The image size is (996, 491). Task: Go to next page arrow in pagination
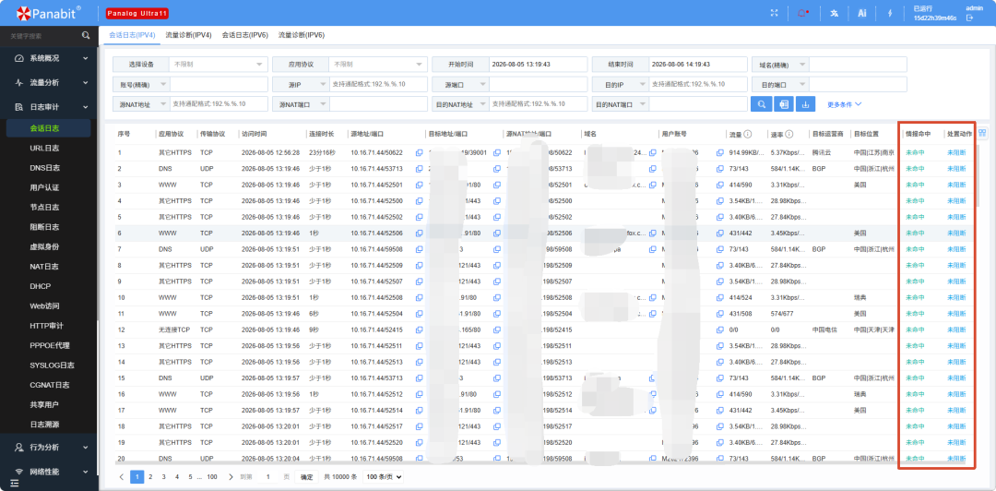231,476
